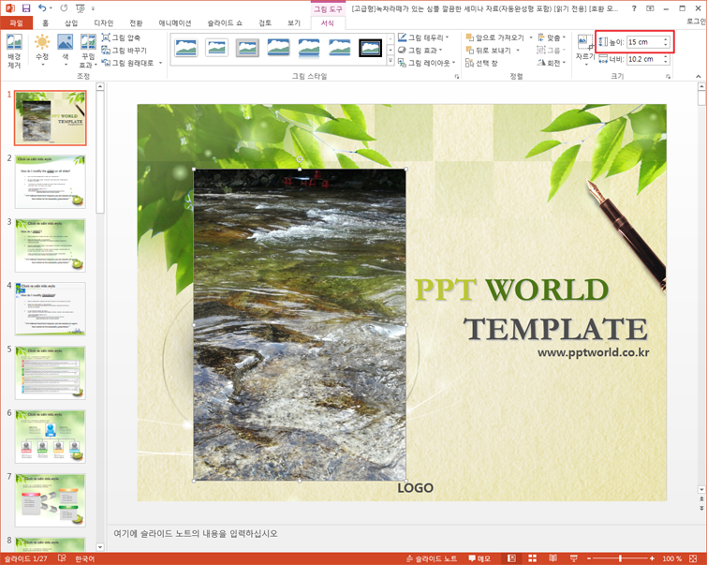Viewport: 707px width, 565px height.
Task: Click the Save icon in quick access toolbar
Action: point(26,8)
